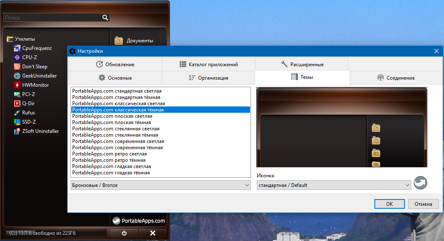Open GeekUninstaller in the app list
The height and width of the screenshot is (241, 444).
(35, 76)
